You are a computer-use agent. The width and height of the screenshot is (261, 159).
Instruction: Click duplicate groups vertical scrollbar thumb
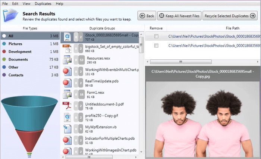(x=141, y=45)
